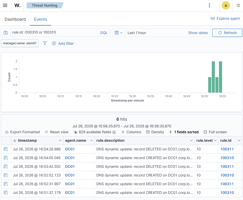Expand the rule.description column options chevron
This screenshot has width=243, height=200.
coord(191,140)
